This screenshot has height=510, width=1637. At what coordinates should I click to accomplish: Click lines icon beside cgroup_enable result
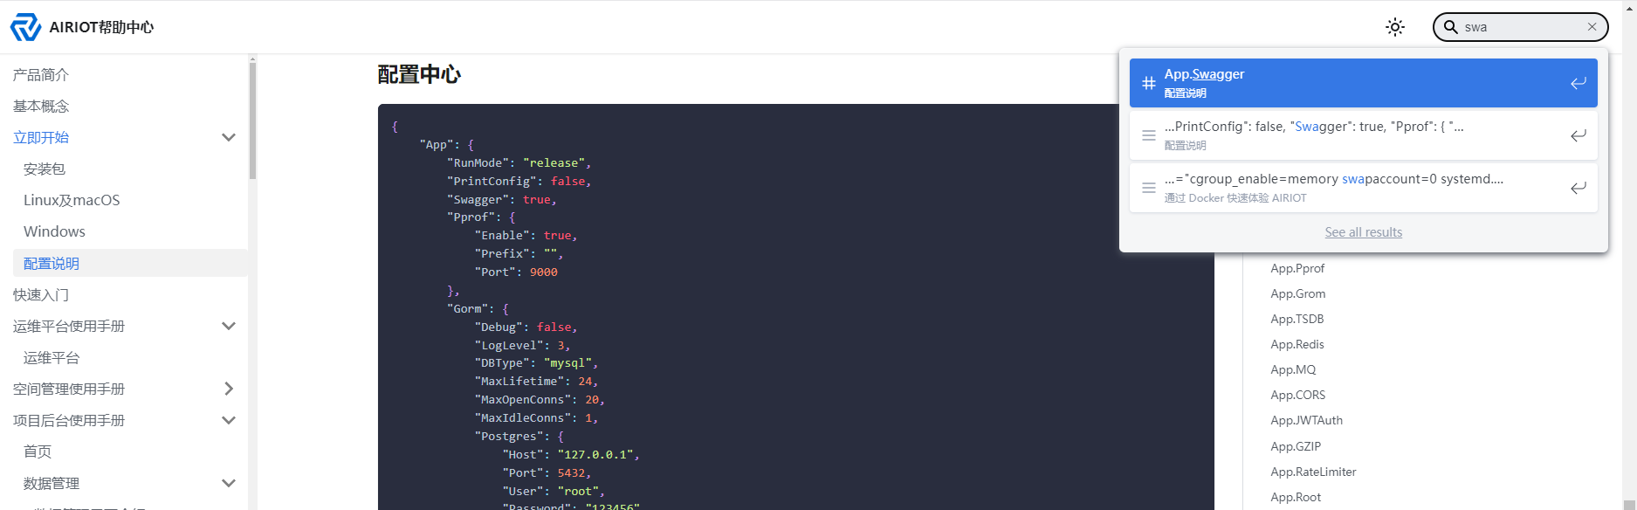pos(1149,188)
